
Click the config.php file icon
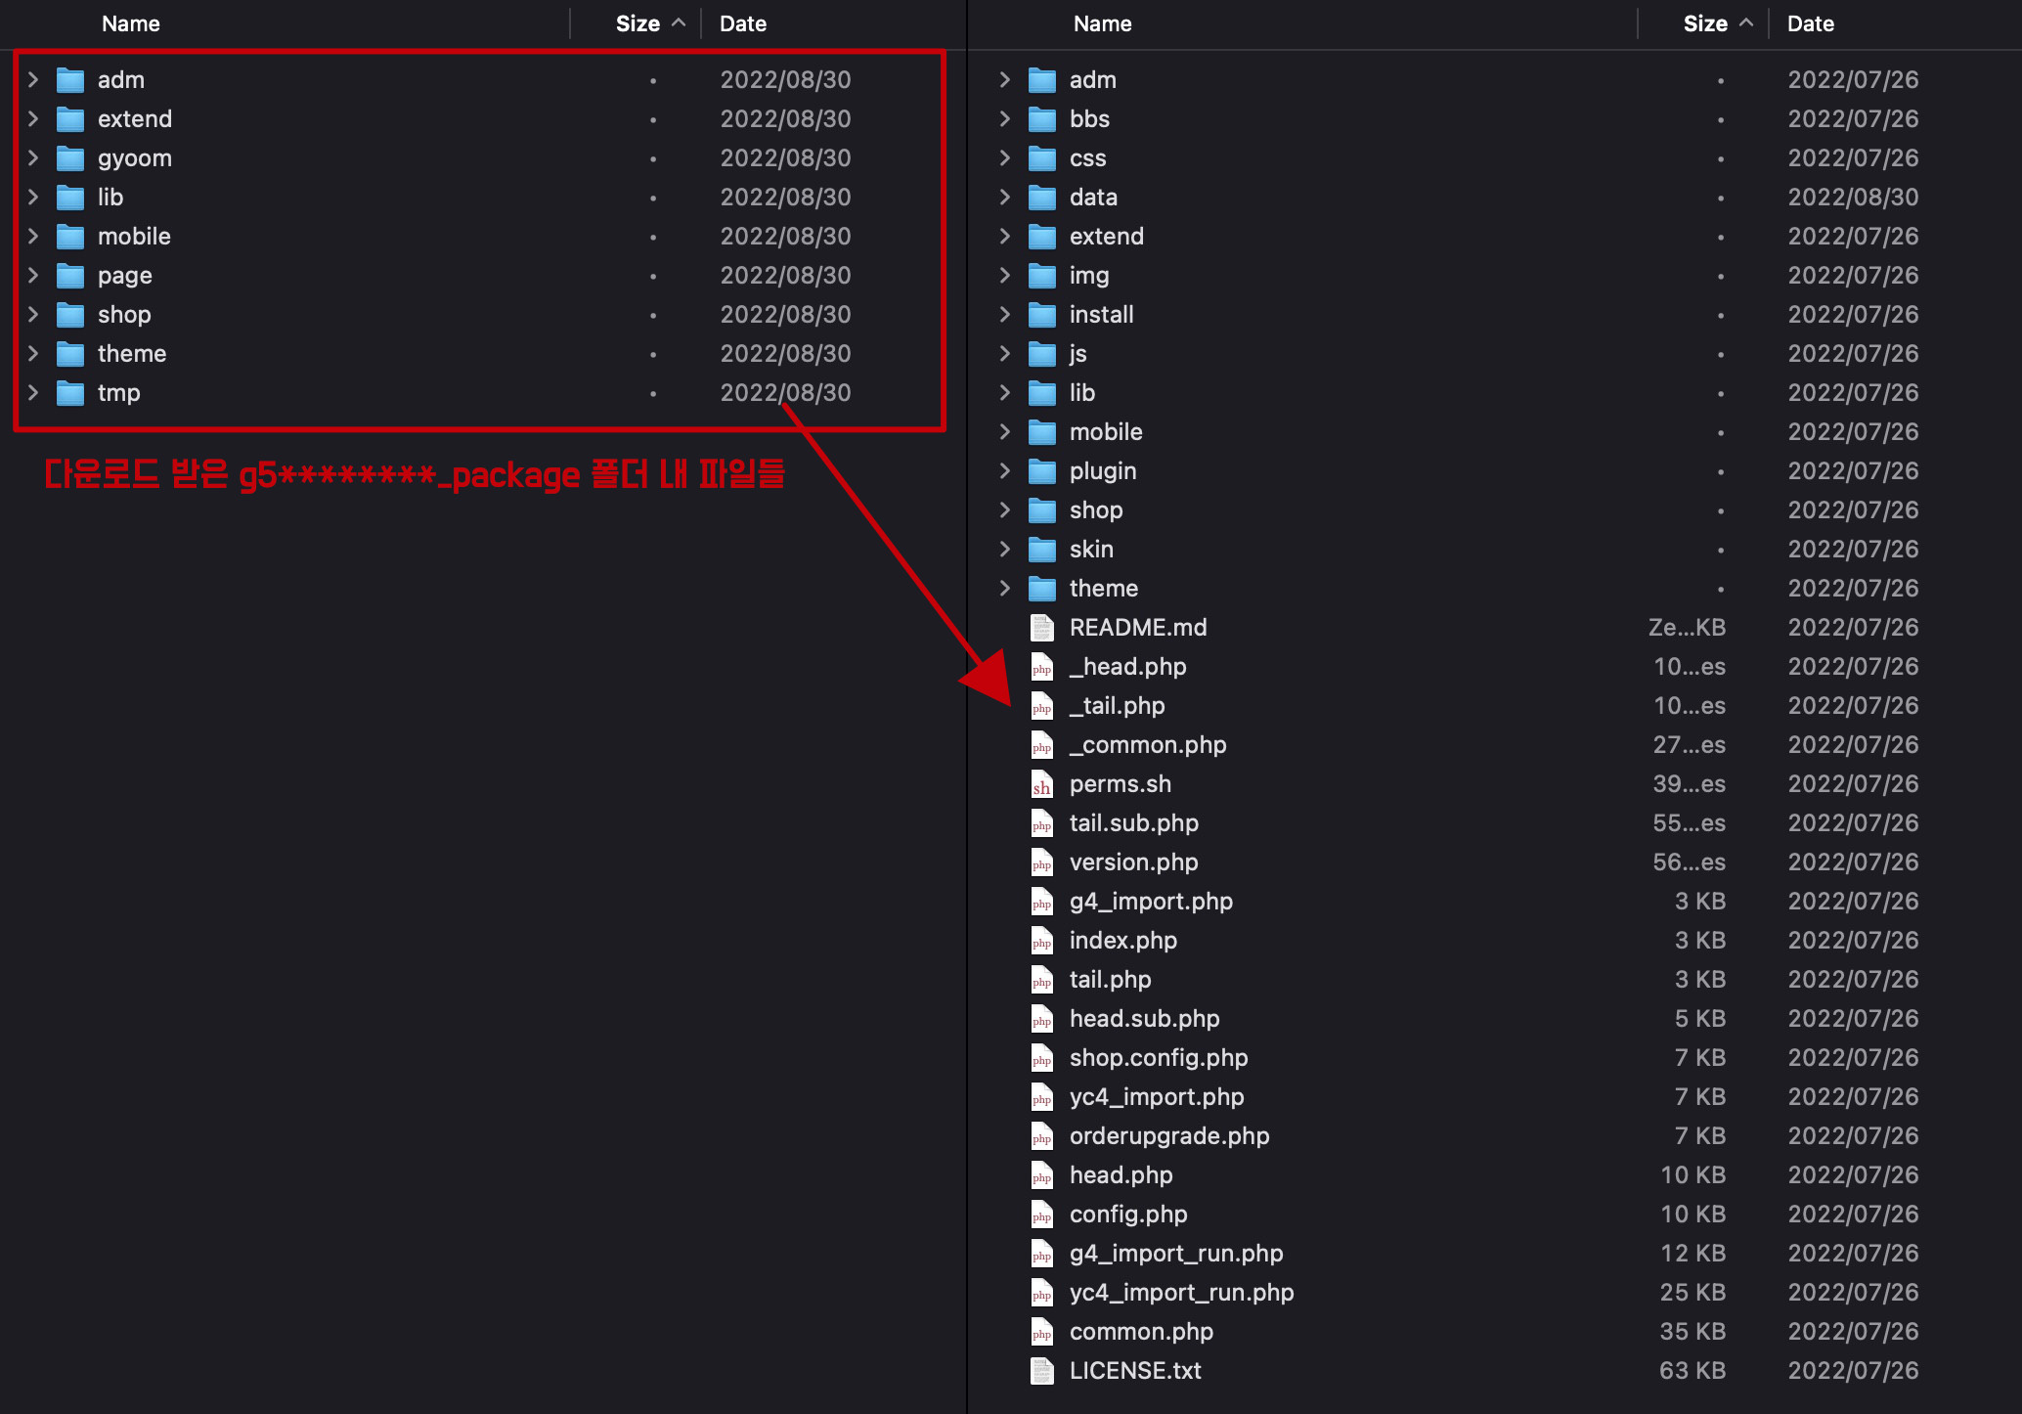(1042, 1215)
